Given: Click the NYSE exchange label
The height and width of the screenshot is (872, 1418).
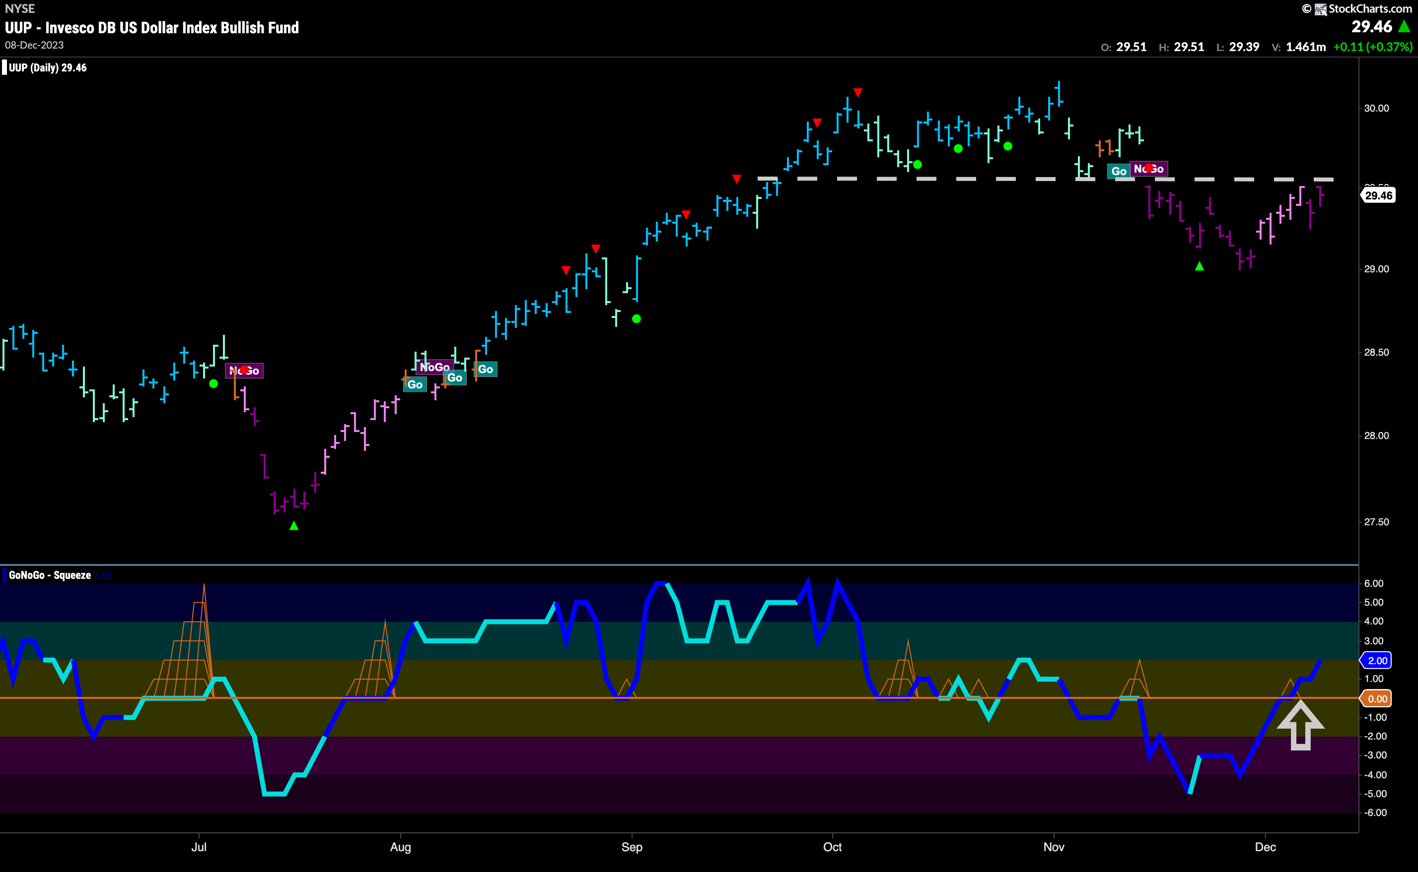Looking at the screenshot, I should point(20,8).
